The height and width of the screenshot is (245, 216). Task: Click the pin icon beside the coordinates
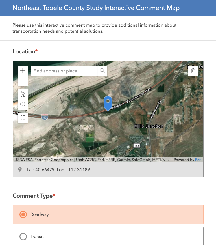[x=20, y=169]
